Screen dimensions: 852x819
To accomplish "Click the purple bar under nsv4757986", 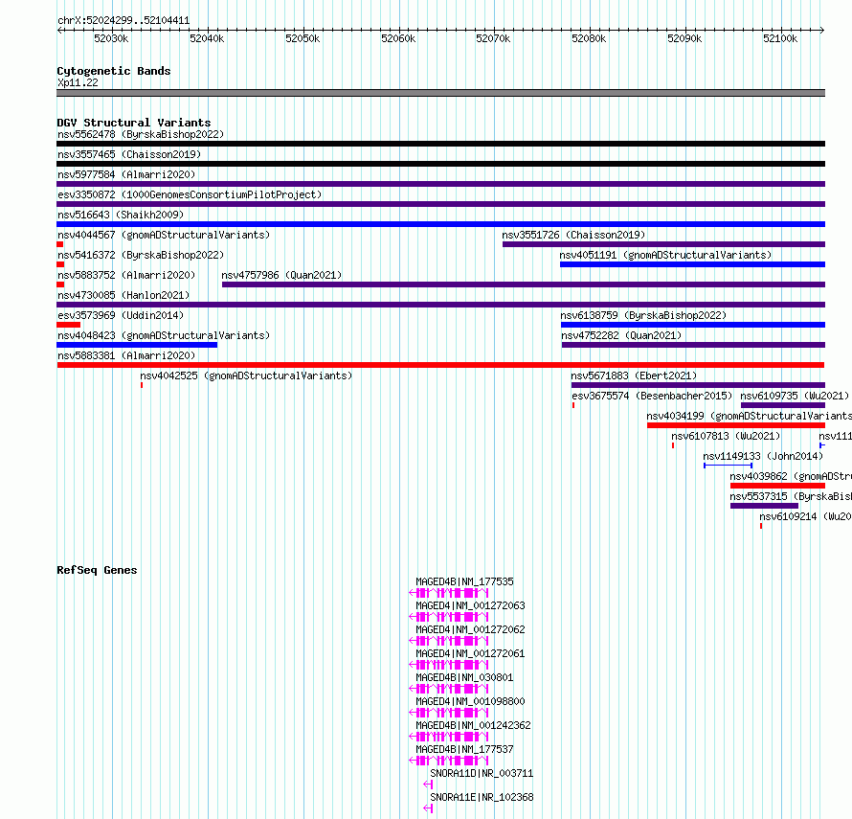I will click(x=524, y=284).
